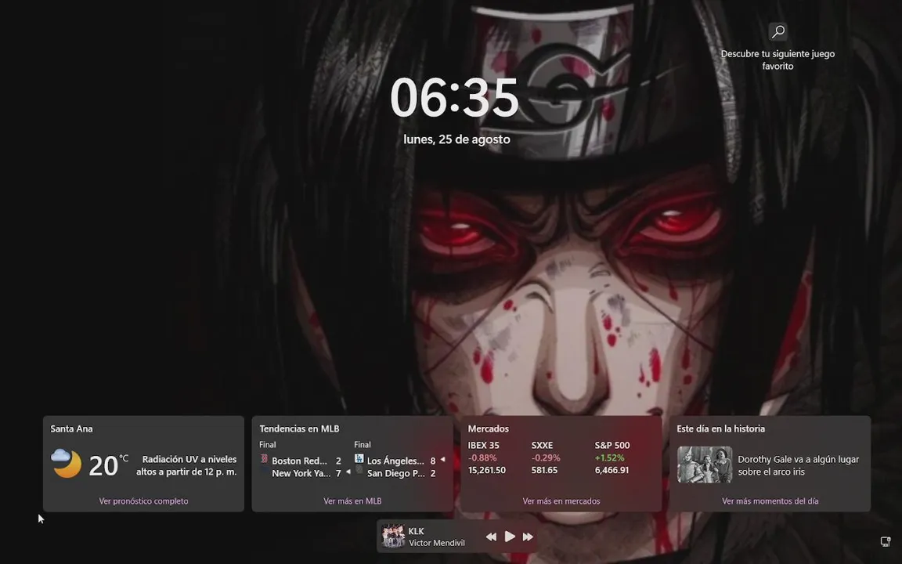Open 'Ver más en mercados' link
This screenshot has width=902, height=564.
click(x=561, y=501)
